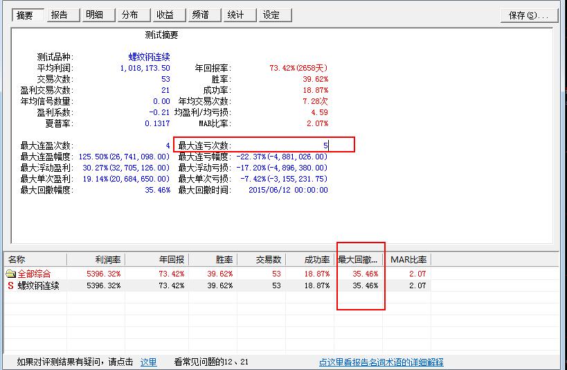Click the 盈利交易次数 value 21
The image size is (567, 370).
[x=165, y=90]
